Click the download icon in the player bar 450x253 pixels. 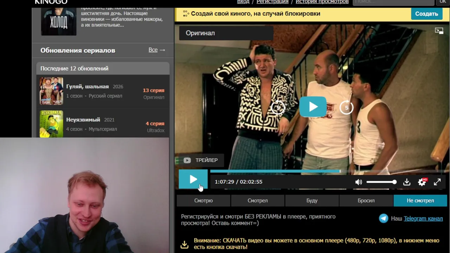[407, 182]
